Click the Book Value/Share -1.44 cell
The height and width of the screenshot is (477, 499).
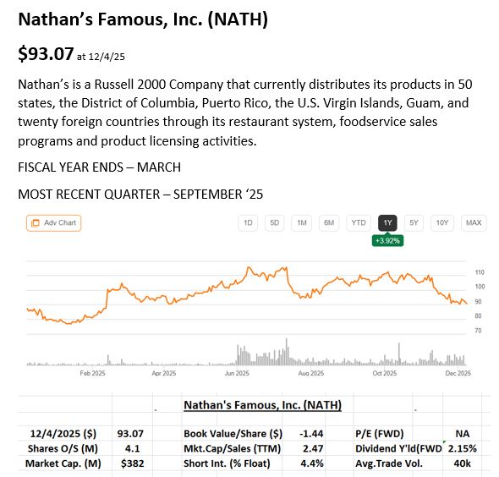(x=311, y=434)
